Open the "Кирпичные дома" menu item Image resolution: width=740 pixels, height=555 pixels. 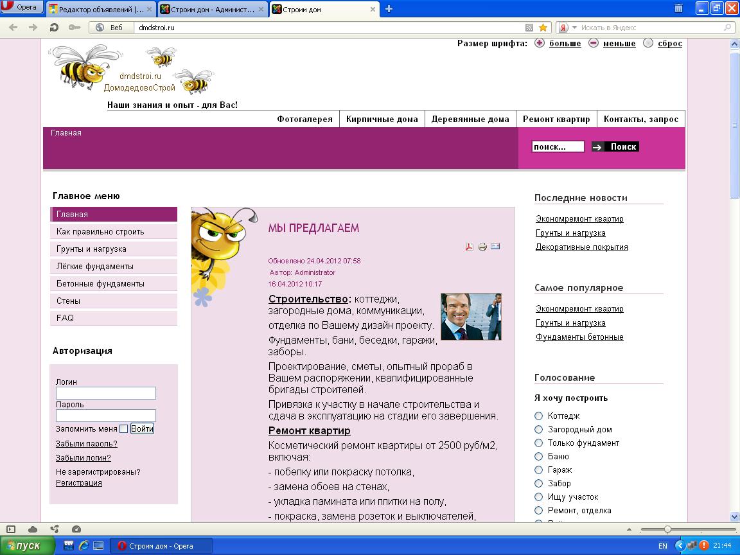pos(382,119)
